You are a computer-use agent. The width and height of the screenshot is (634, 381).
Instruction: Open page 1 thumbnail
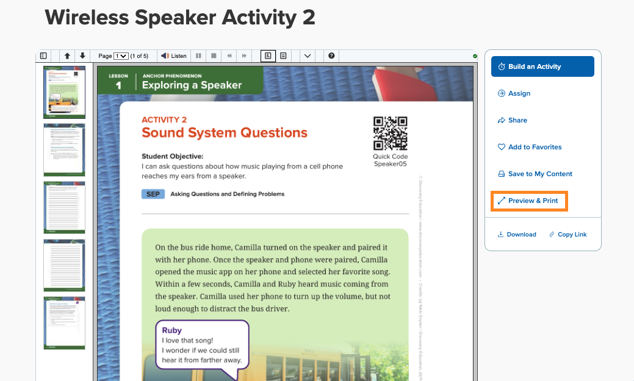coord(64,92)
